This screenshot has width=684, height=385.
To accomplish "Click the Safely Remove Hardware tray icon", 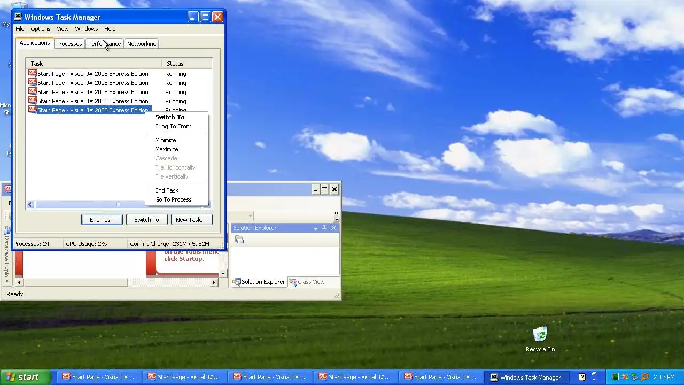I will (x=634, y=377).
